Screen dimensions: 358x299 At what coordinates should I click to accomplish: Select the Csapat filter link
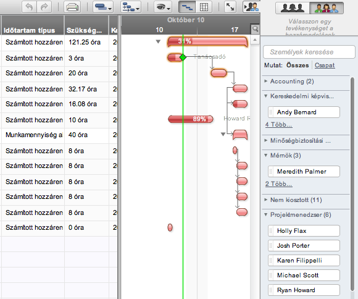tap(325, 65)
